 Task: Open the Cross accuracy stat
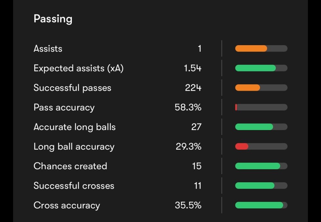click(x=67, y=205)
